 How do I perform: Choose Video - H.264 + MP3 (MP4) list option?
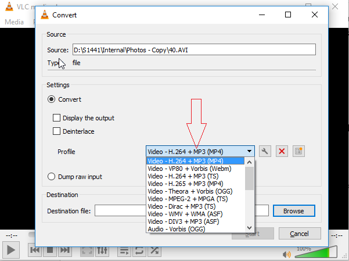195,161
